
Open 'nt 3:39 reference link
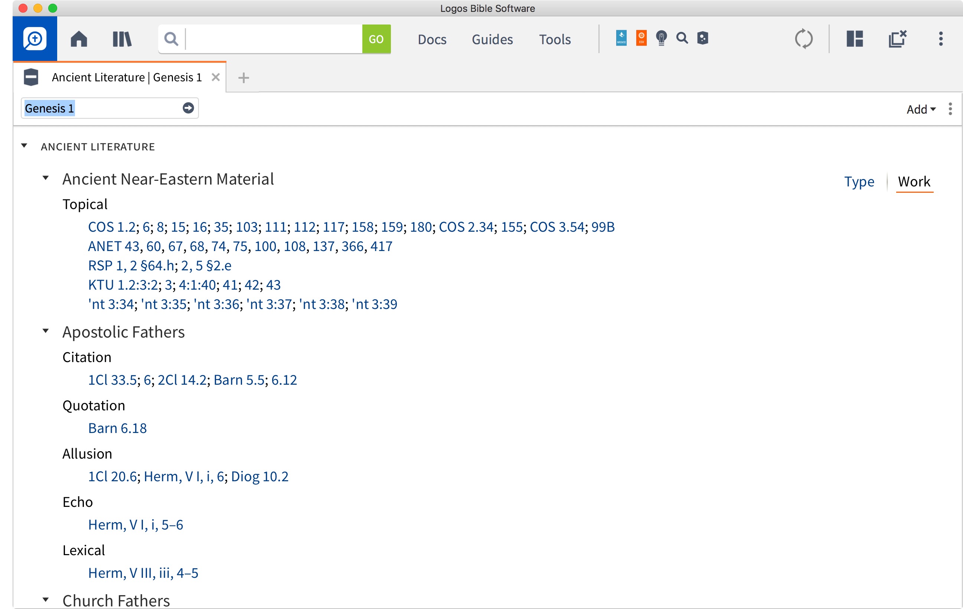coord(375,304)
